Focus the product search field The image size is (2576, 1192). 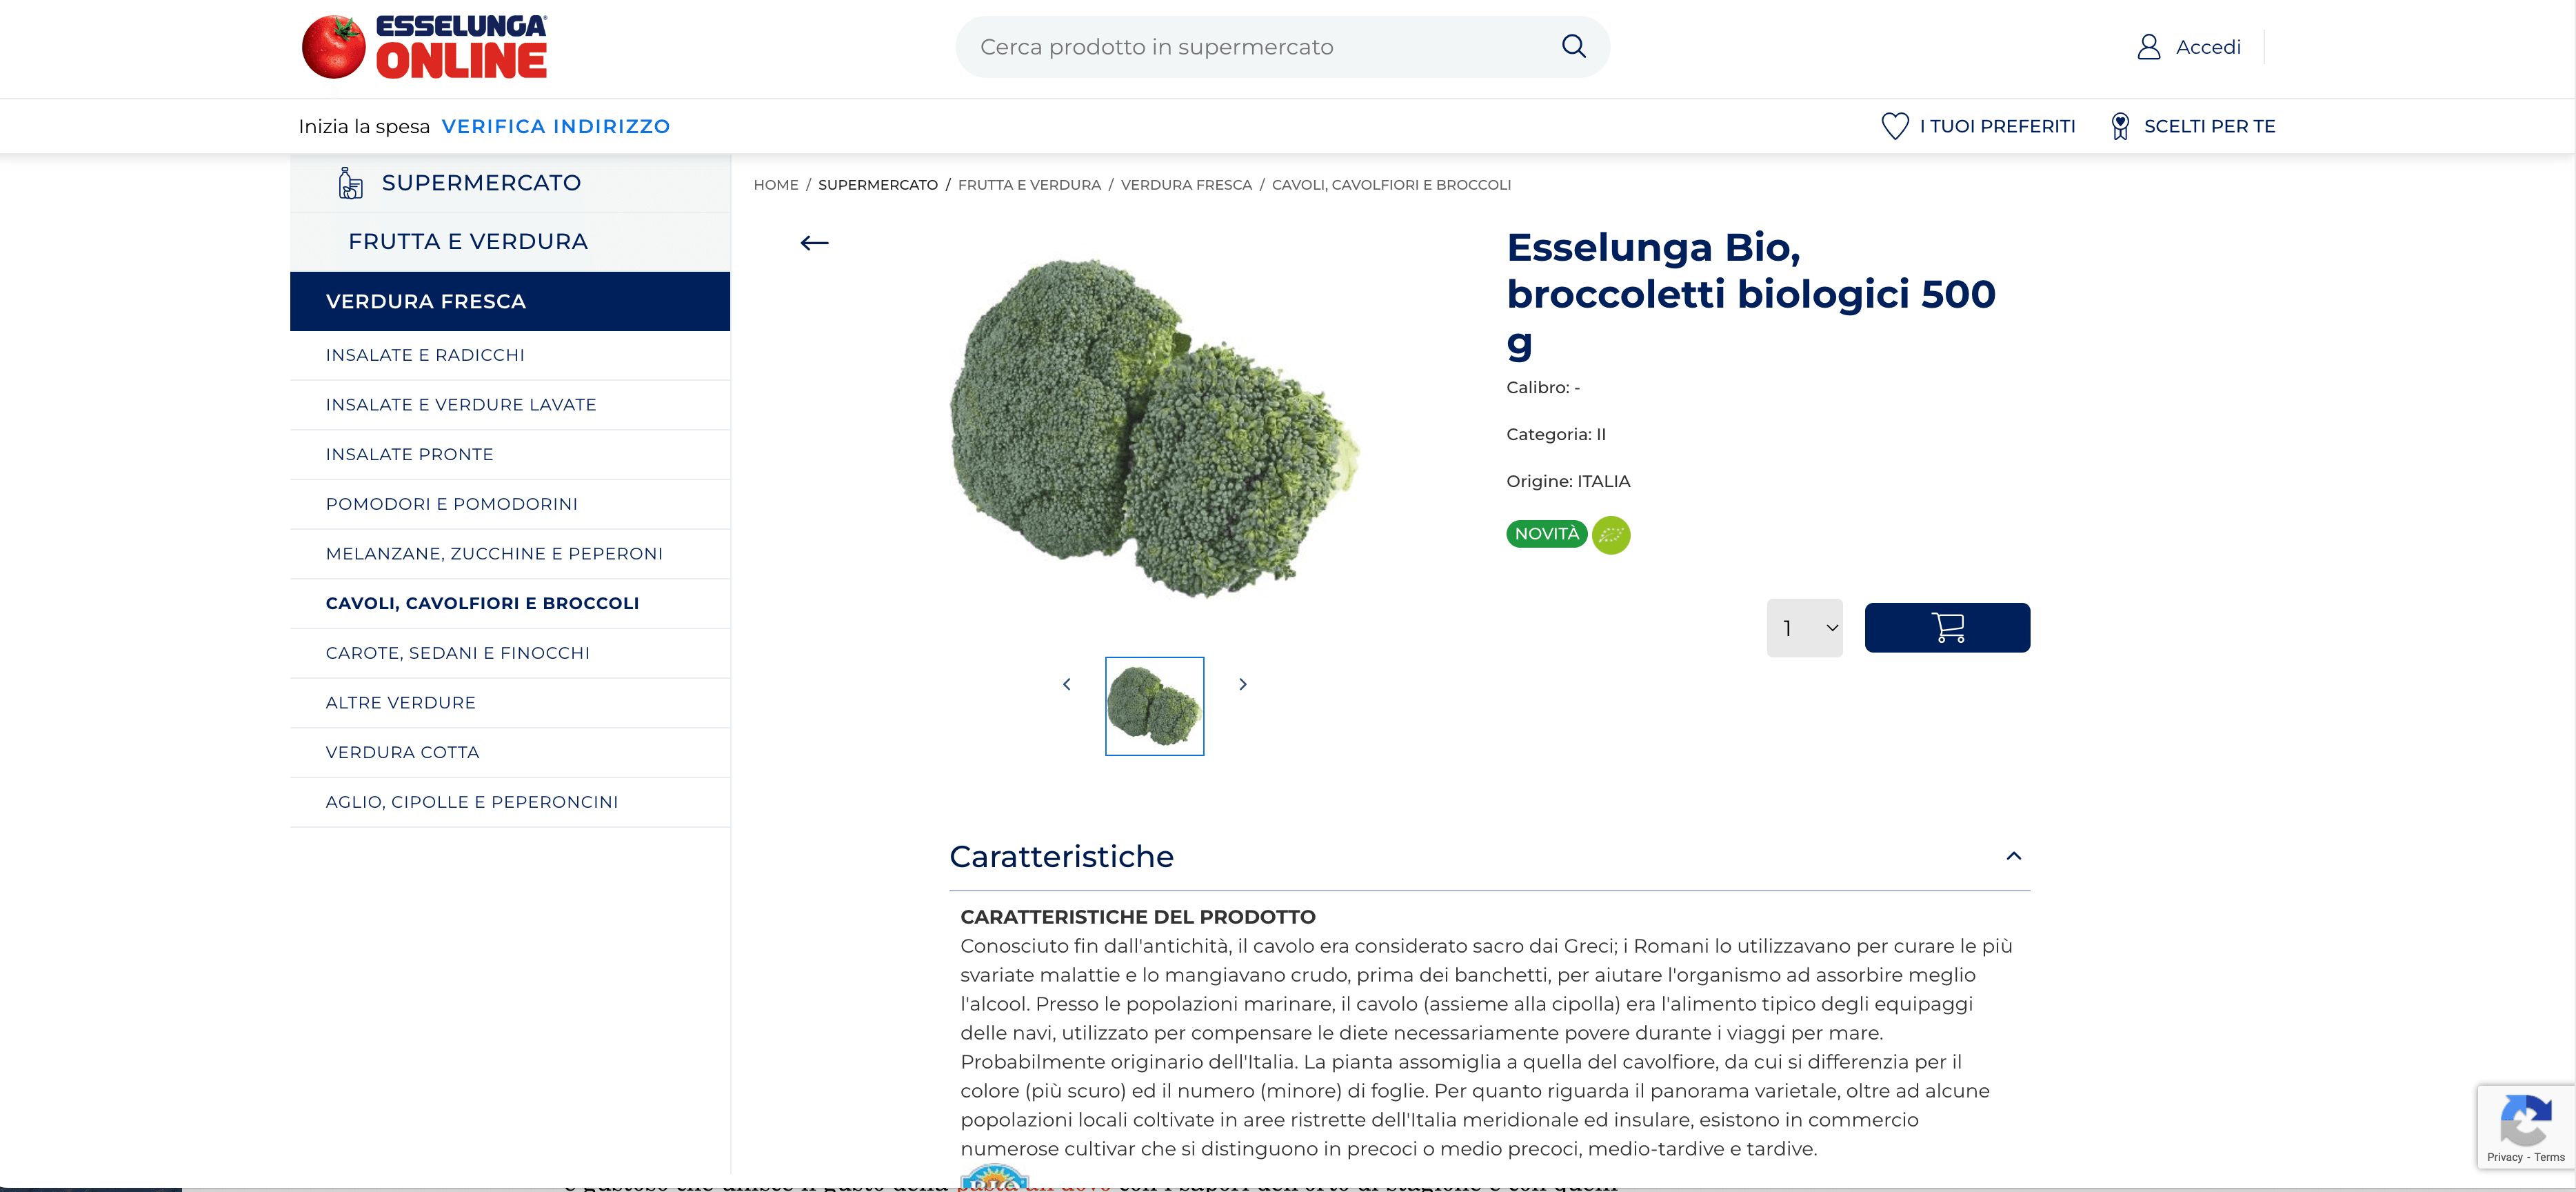pyautogui.click(x=1250, y=47)
